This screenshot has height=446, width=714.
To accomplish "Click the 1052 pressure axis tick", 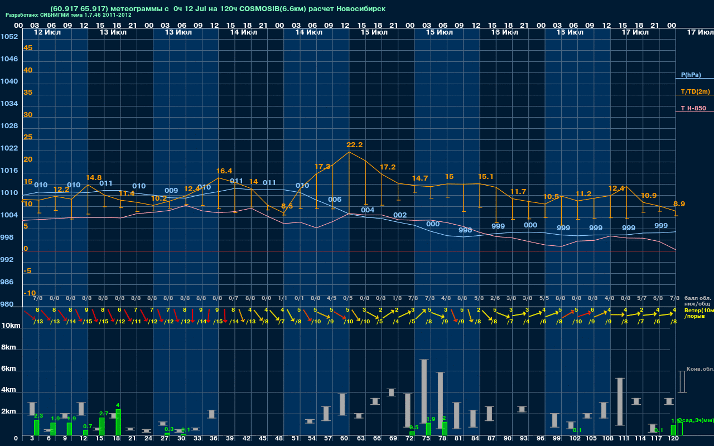I will [9, 37].
